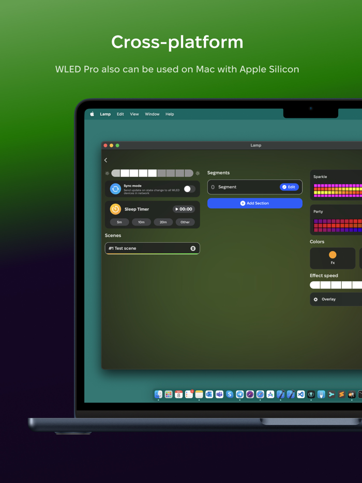Viewport: 362px width, 483px height.
Task: Open the Help menu
Action: (x=170, y=114)
